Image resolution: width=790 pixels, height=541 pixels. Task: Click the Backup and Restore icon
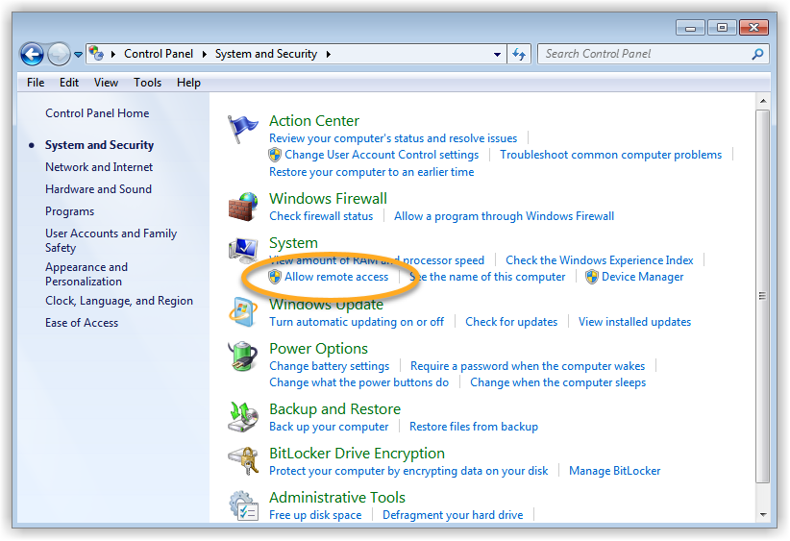(x=243, y=417)
